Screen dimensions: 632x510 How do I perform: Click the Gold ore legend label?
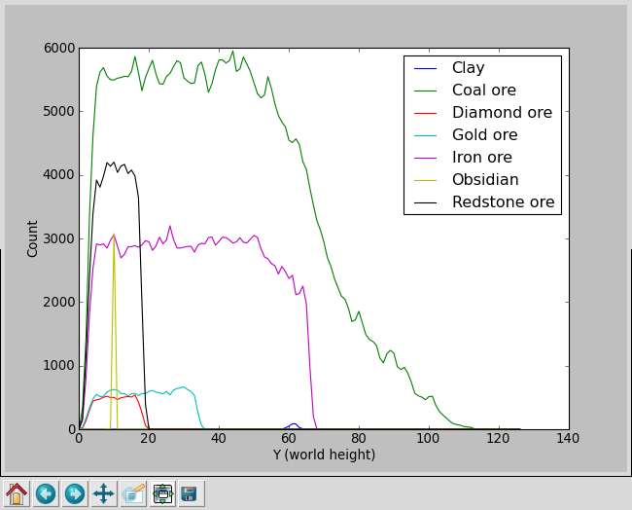484,135
